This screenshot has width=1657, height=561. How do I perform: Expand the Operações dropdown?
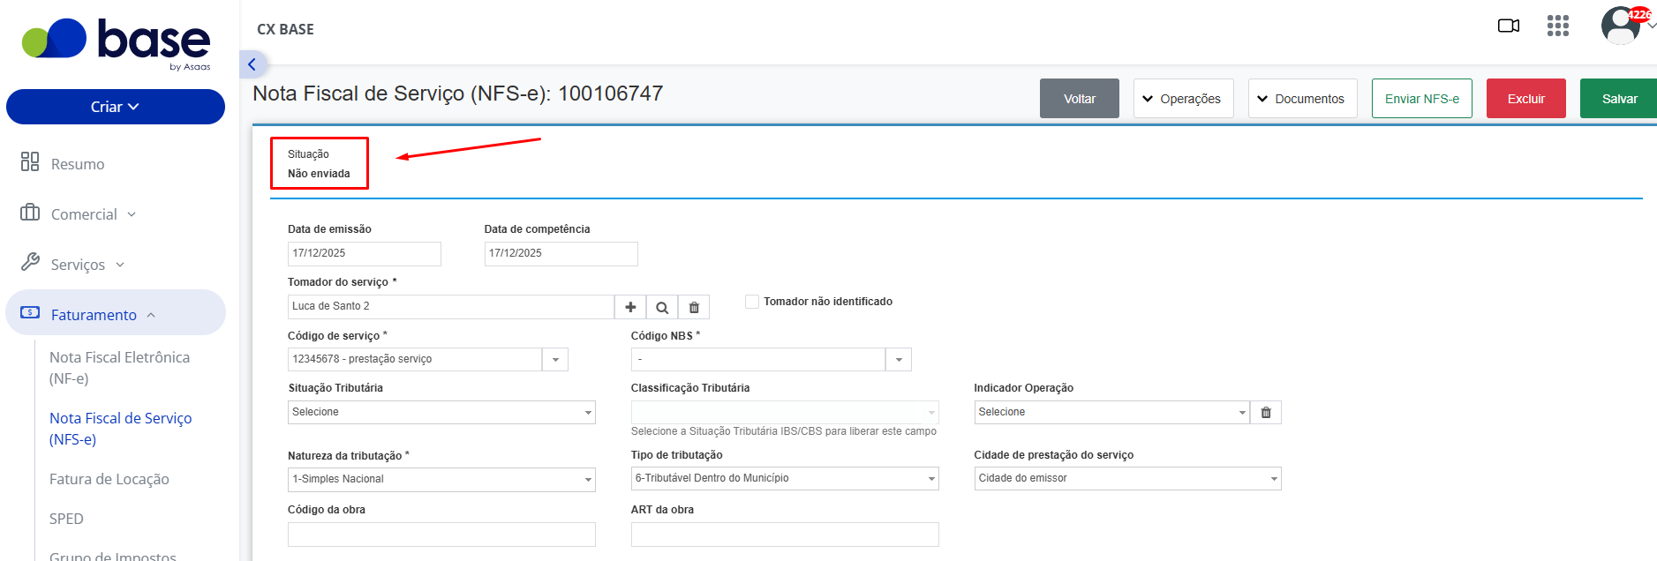pyautogui.click(x=1183, y=99)
